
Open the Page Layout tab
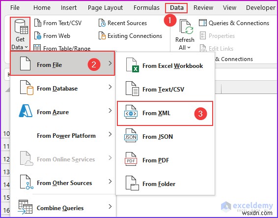(x=105, y=8)
